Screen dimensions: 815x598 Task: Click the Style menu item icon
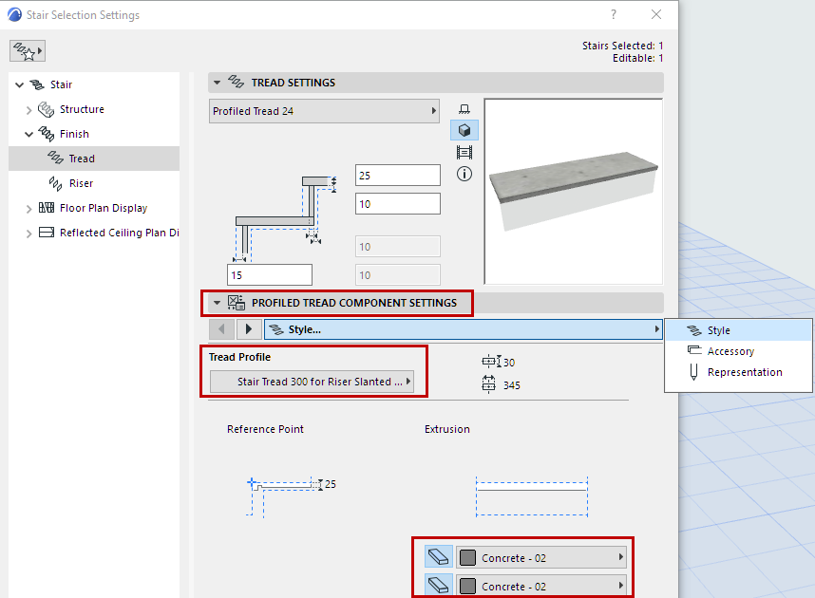pyautogui.click(x=694, y=330)
